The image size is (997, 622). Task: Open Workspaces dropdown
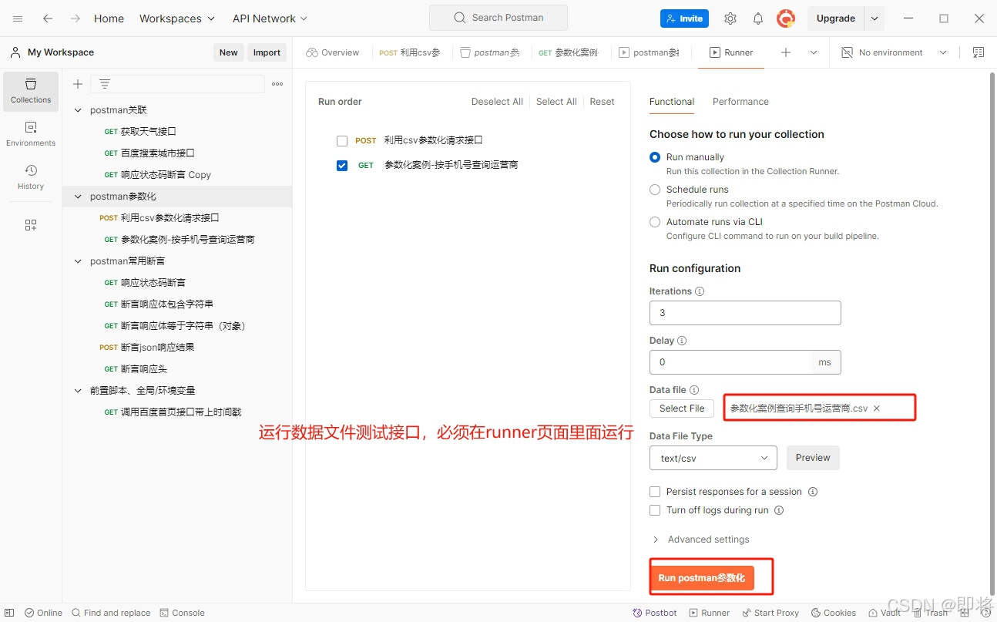177,18
